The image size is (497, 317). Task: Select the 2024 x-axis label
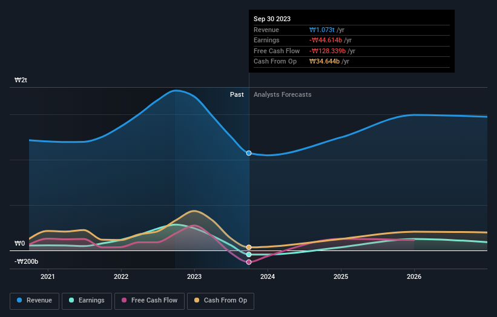pos(268,276)
